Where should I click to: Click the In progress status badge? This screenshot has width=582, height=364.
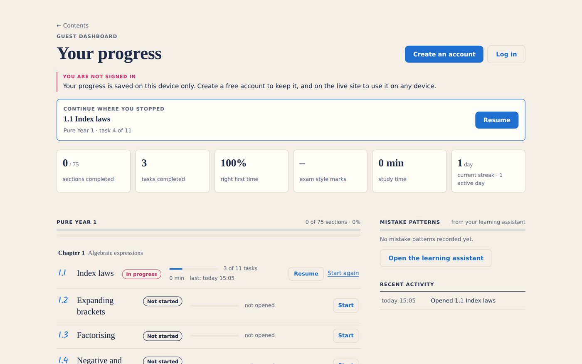coord(141,274)
